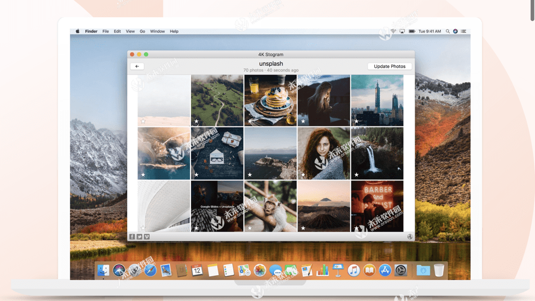Screen dimensions: 535x301
Task: Open Calendar from the Dock
Action: (197, 270)
